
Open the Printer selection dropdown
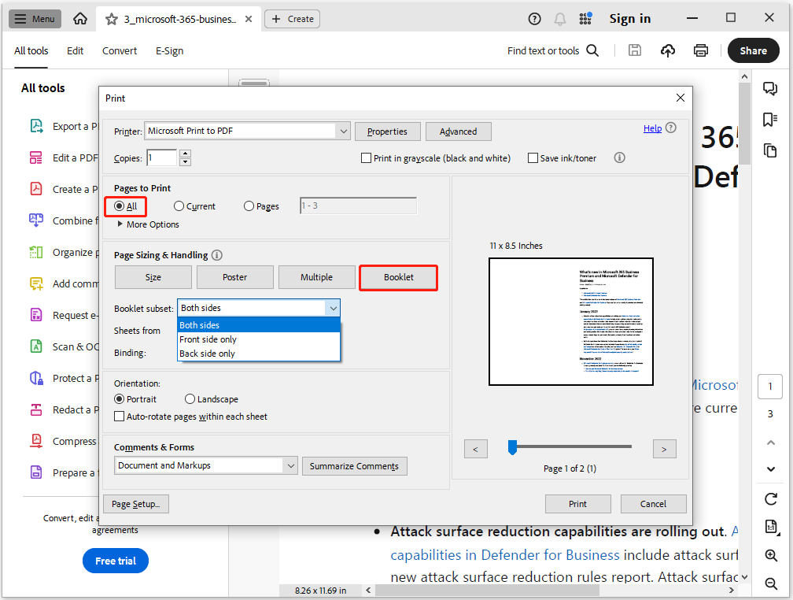(342, 131)
